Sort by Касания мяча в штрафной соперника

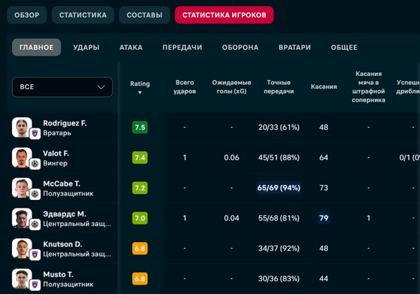tap(368, 87)
